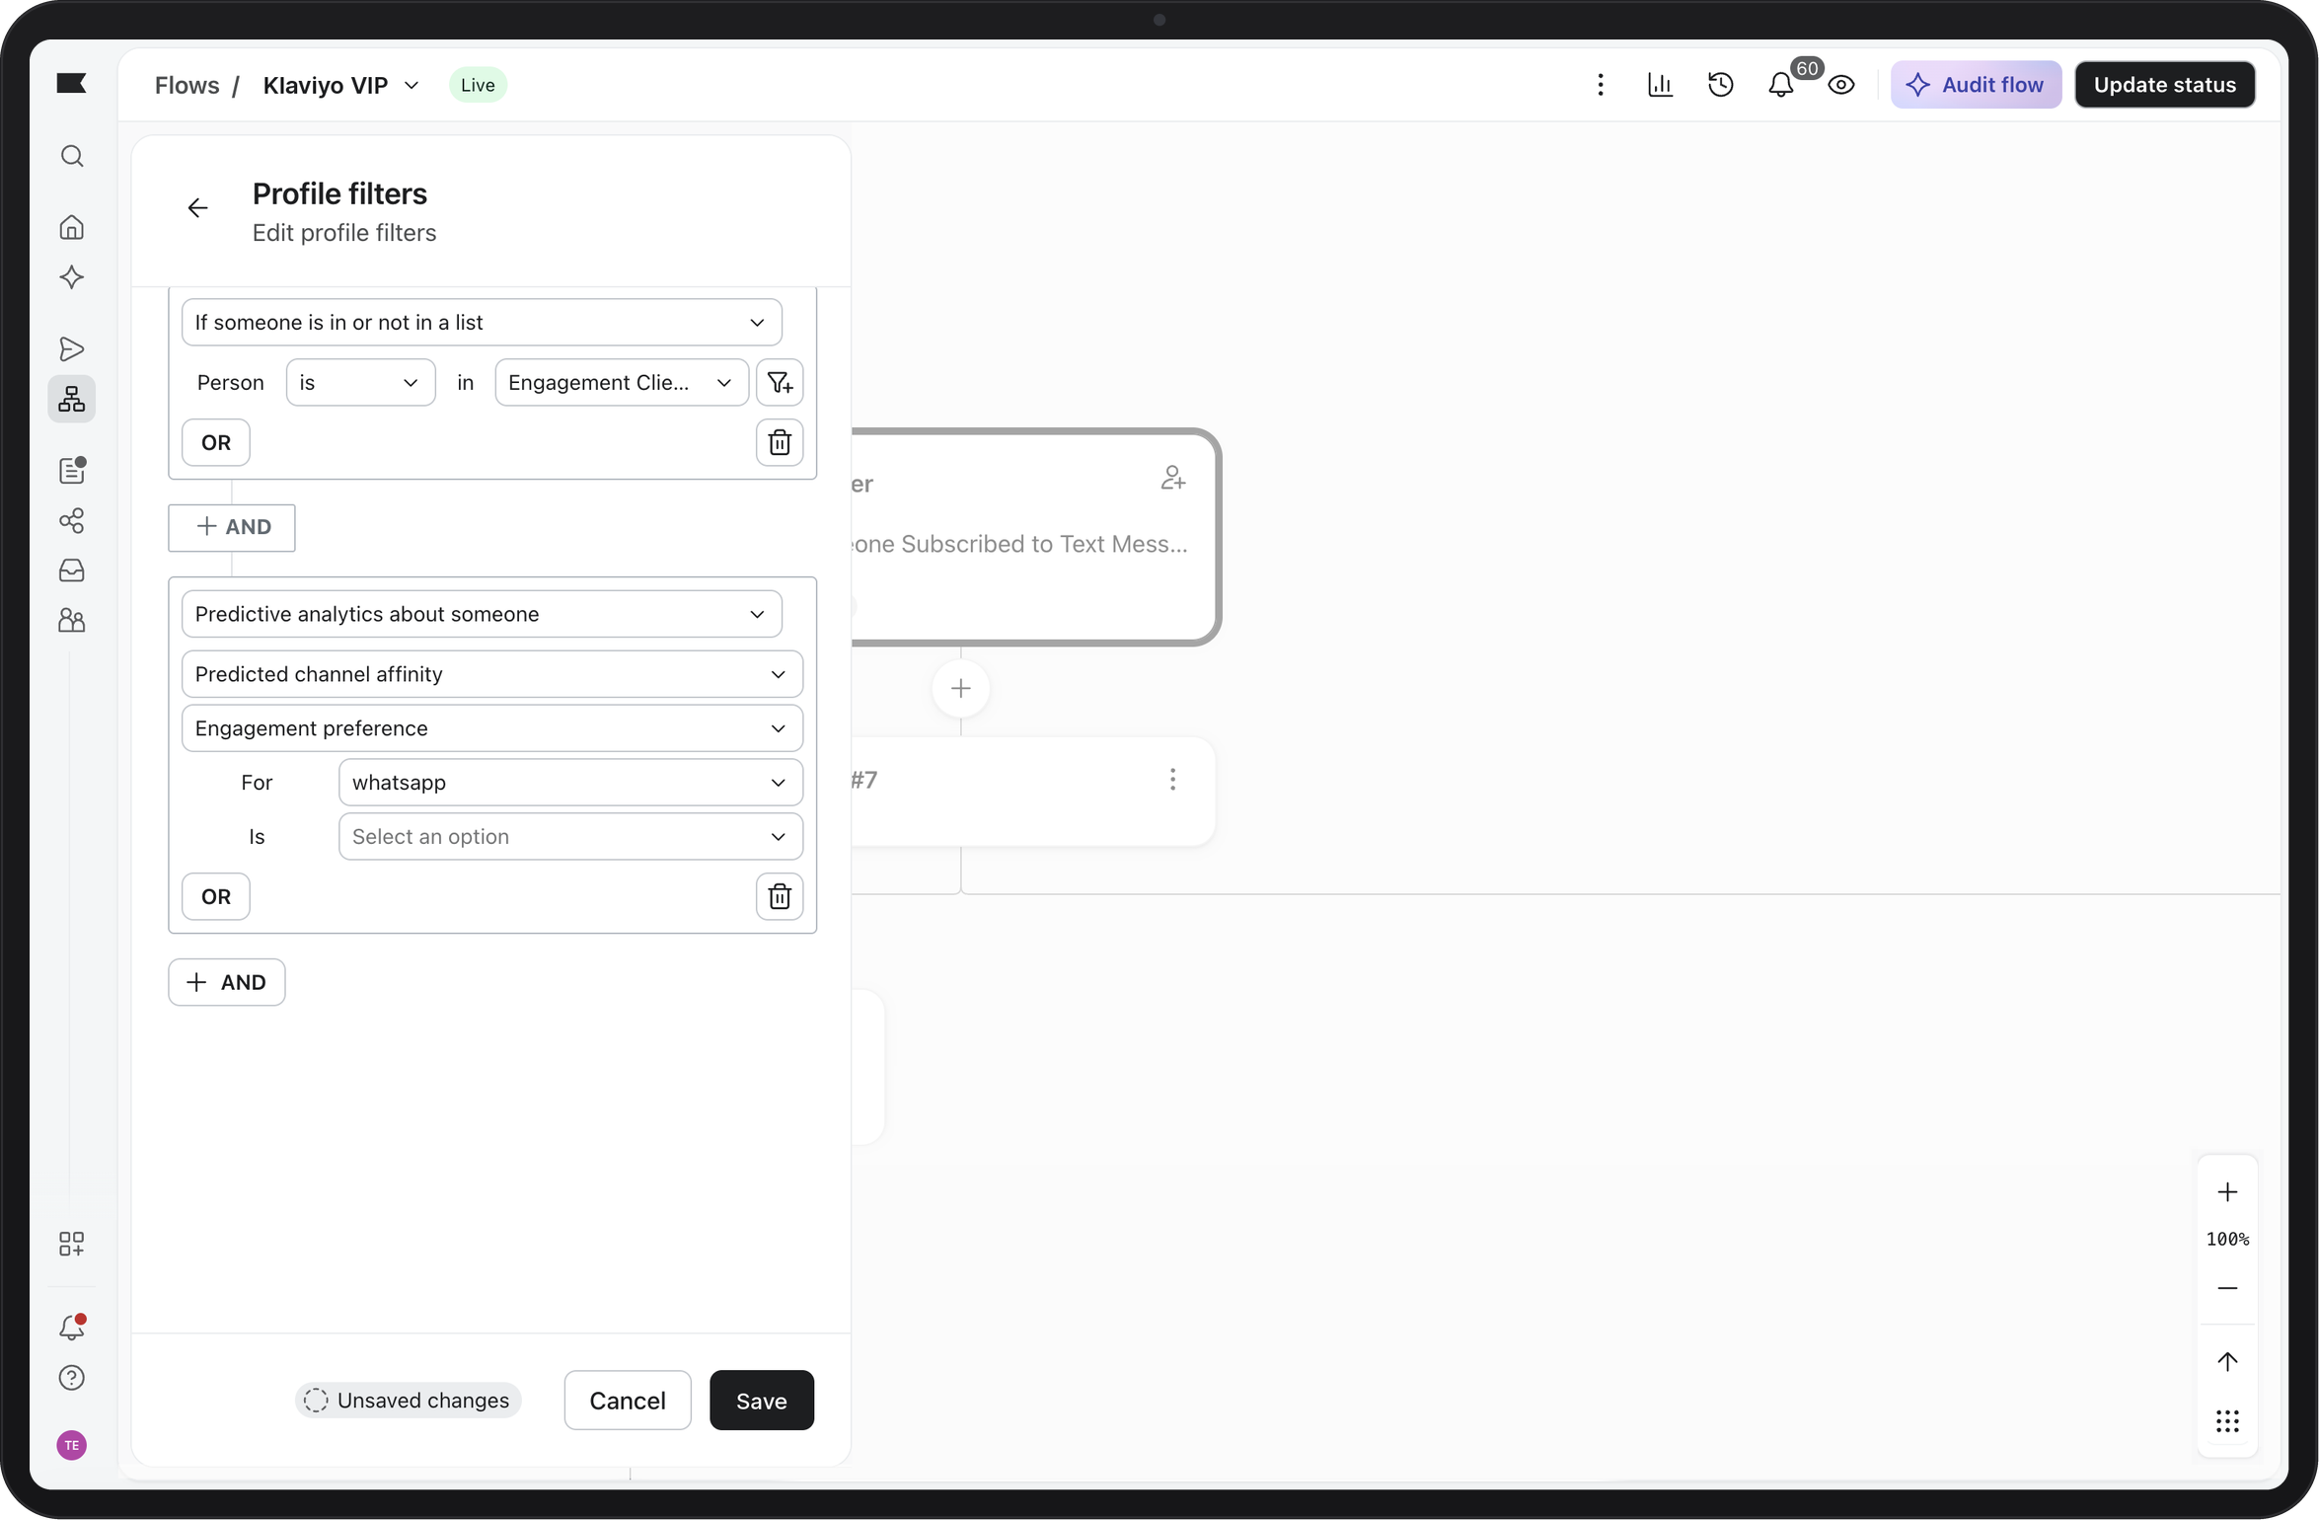Save the profile filters
This screenshot has width=2319, height=1520.
point(762,1401)
